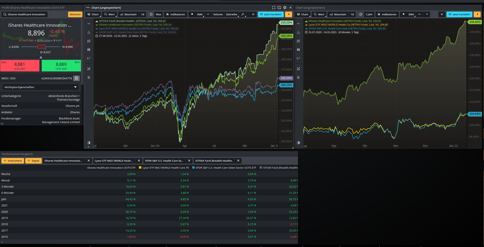Collapse quote details with double chevron
Screen dimensions: 484x247
[40, 58]
